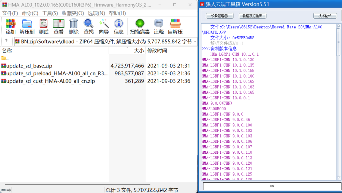Click the 扫描病毒 (Scan virus) icon
The height and width of the screenshot is (193, 342).
pyautogui.click(x=140, y=24)
